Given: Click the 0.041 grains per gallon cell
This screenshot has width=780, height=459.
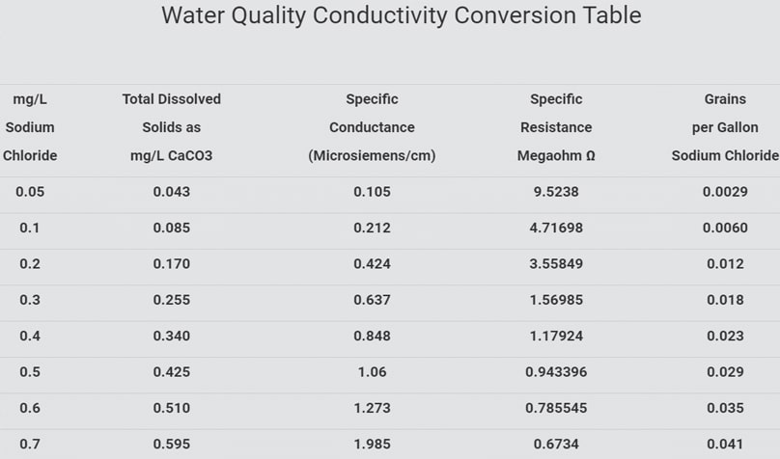Looking at the screenshot, I should click(x=724, y=445).
